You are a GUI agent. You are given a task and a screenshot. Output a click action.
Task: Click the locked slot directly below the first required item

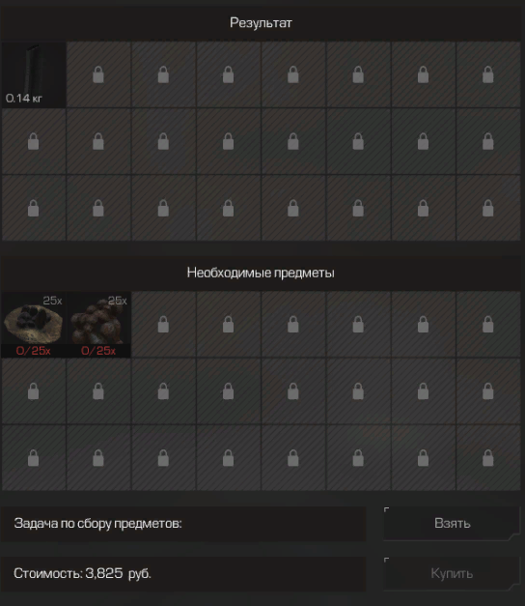34,391
